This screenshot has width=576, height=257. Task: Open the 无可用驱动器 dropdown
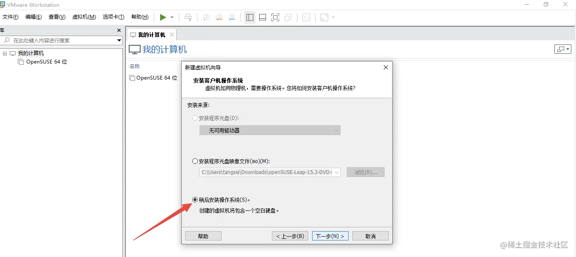coord(270,130)
